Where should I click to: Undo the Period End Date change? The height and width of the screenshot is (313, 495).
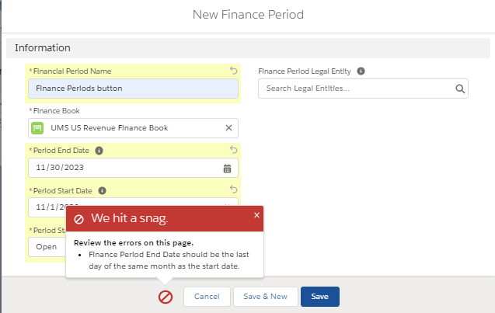click(x=233, y=150)
